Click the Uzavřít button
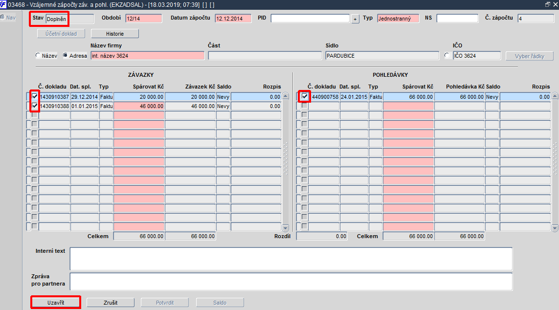 point(56,303)
